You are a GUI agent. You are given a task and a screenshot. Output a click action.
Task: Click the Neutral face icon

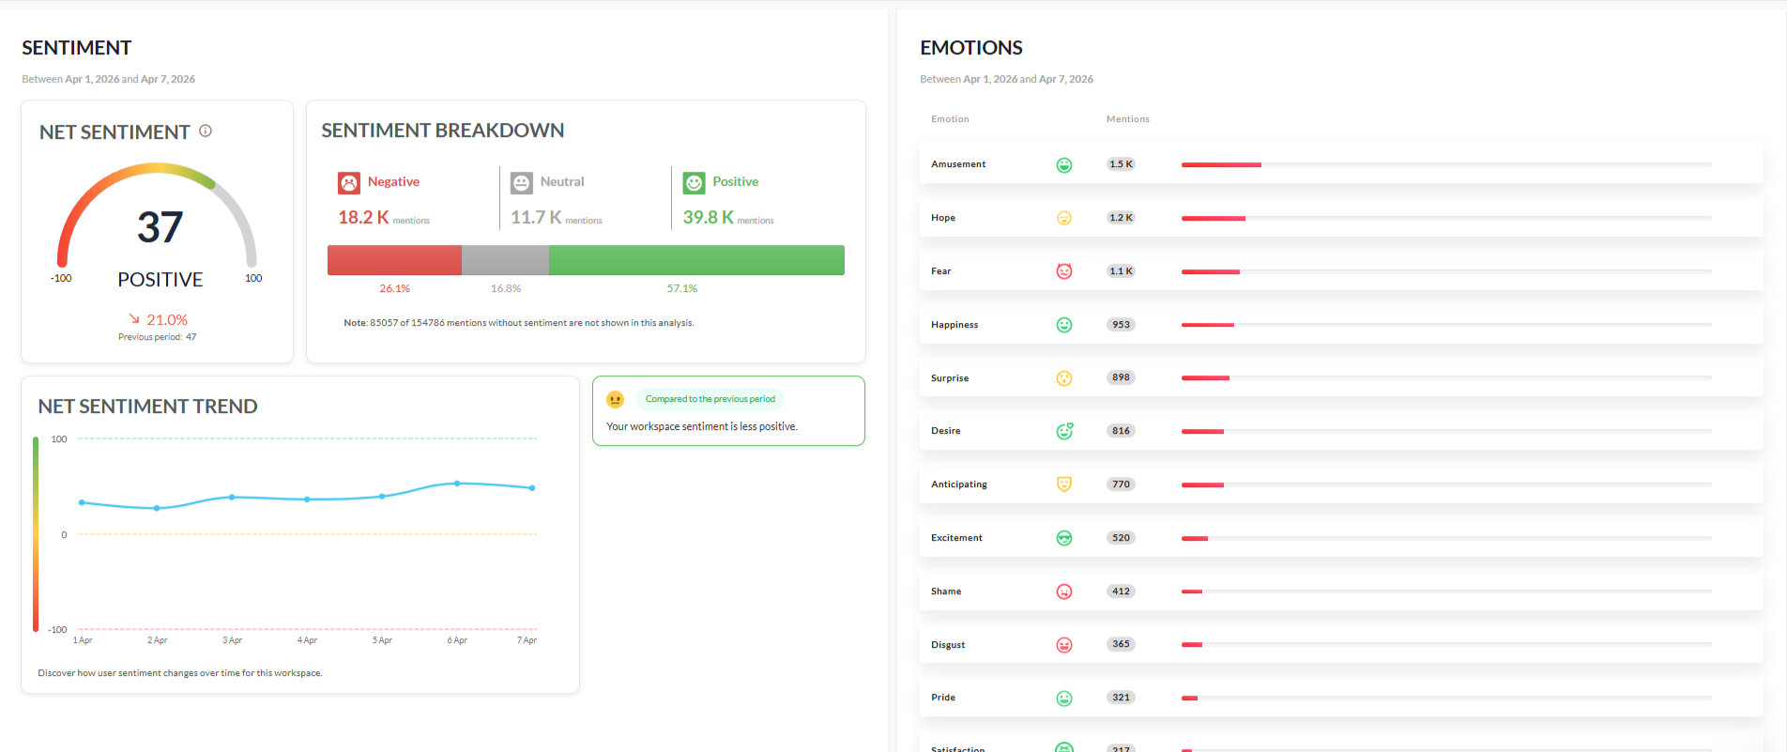522,183
